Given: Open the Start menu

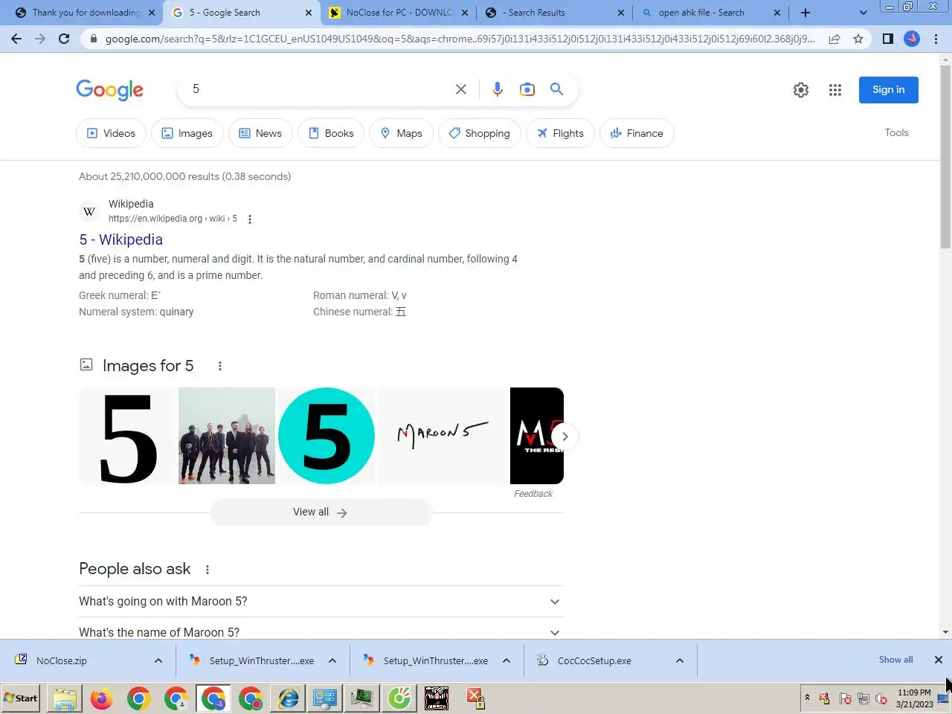Looking at the screenshot, I should (21, 698).
